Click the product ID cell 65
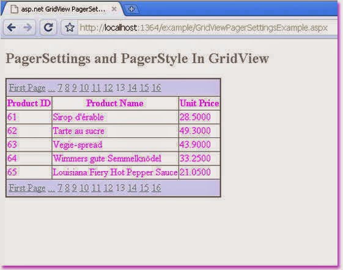343x270 pixels. (29, 172)
